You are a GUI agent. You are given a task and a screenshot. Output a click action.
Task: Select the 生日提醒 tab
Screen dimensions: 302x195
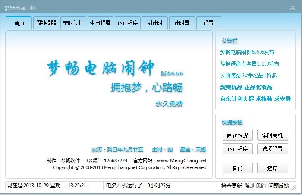(101, 23)
